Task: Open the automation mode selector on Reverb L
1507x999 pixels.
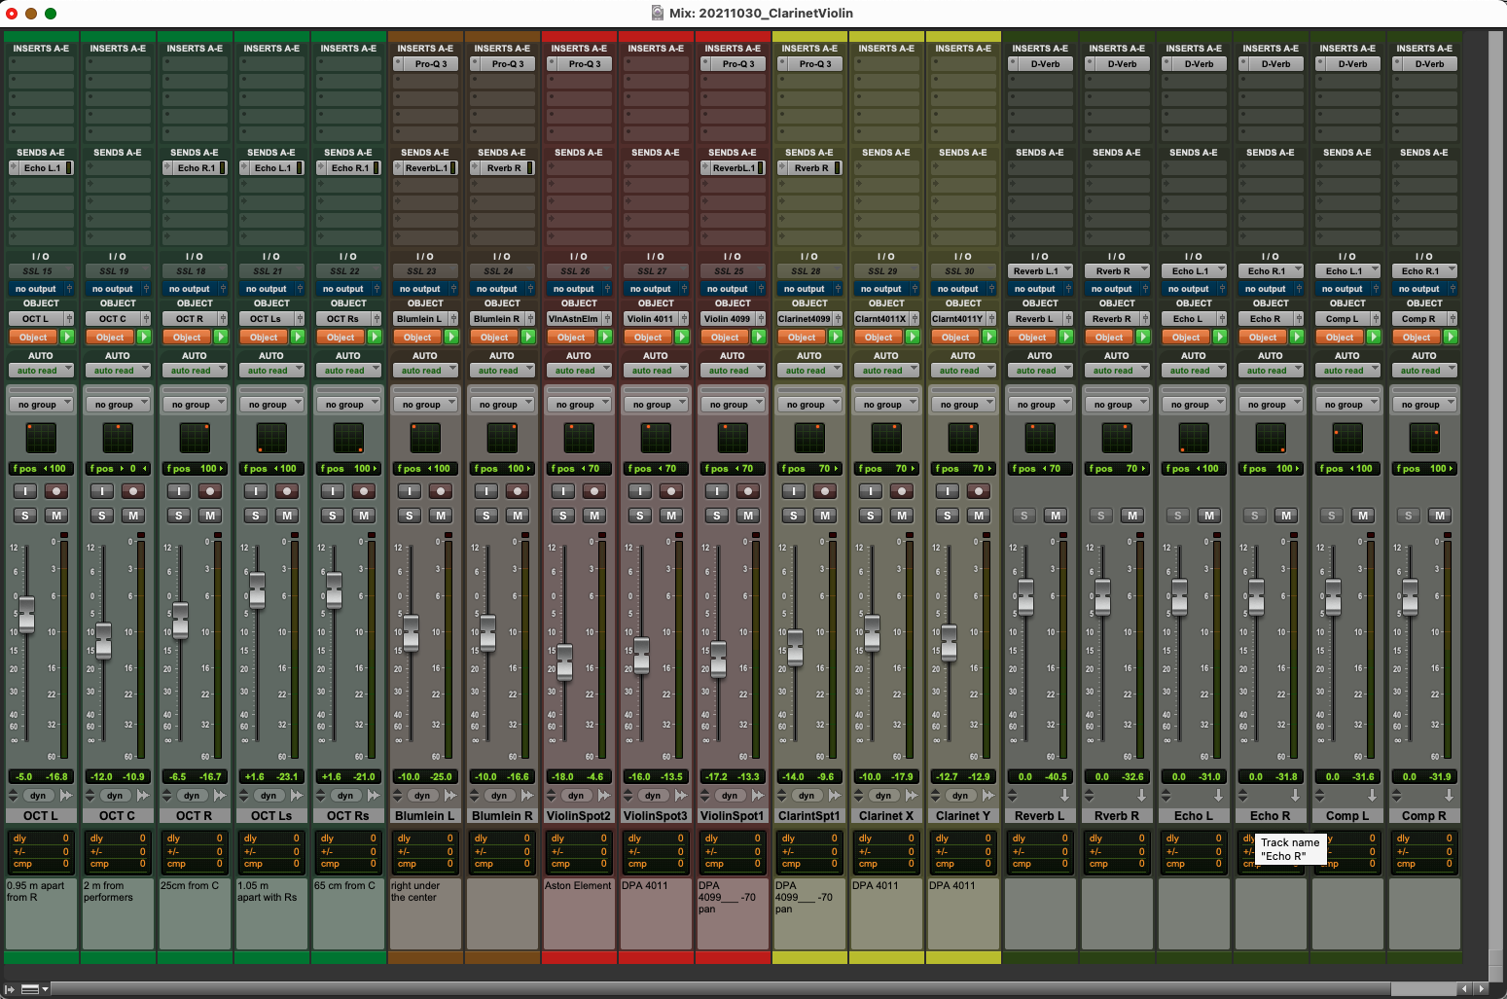Action: coord(1040,370)
